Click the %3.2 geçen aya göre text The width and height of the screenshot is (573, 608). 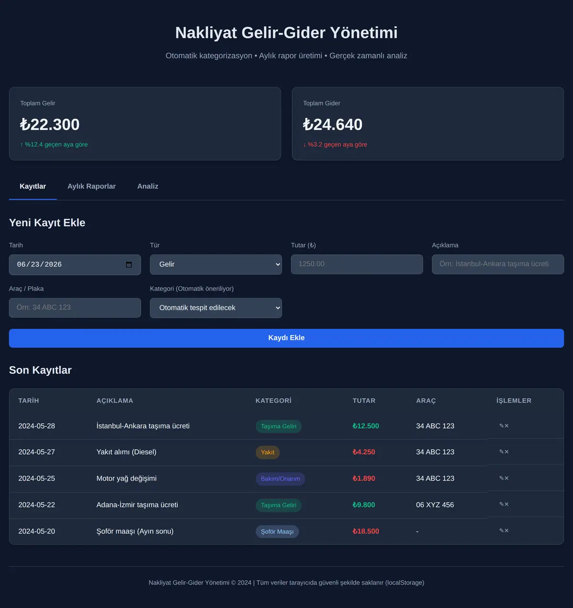[335, 144]
